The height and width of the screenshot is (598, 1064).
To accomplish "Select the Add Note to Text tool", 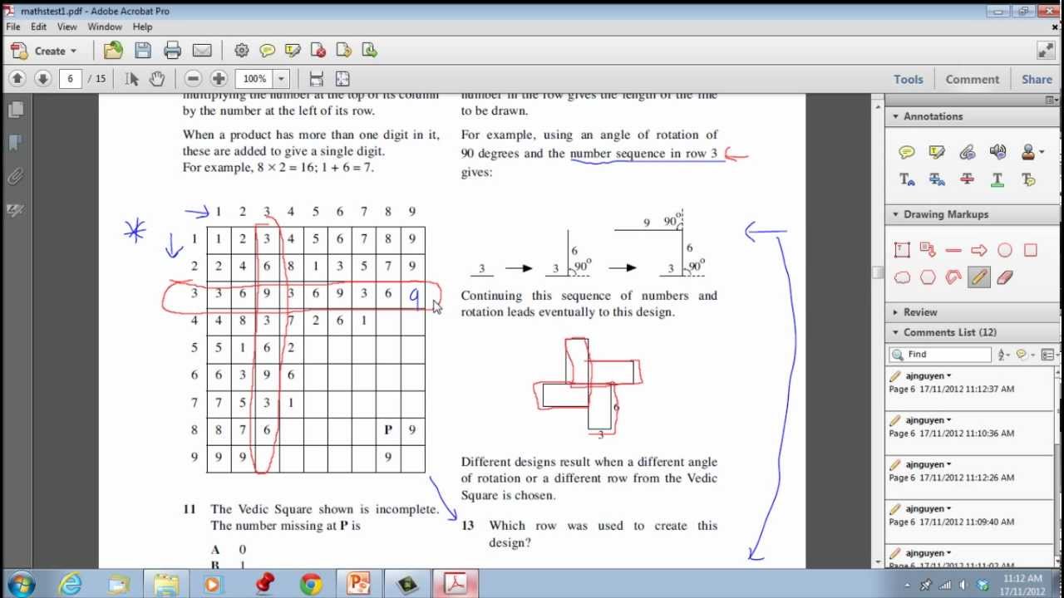I will coord(1028,179).
